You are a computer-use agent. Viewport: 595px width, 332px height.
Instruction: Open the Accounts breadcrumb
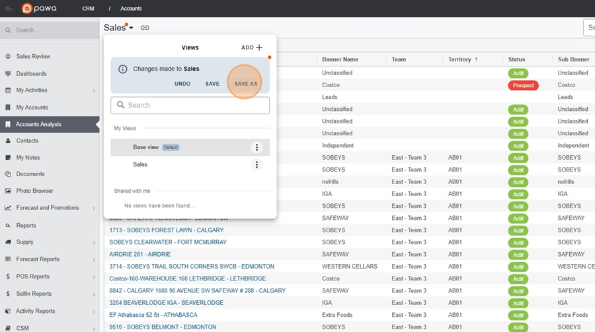click(x=131, y=9)
